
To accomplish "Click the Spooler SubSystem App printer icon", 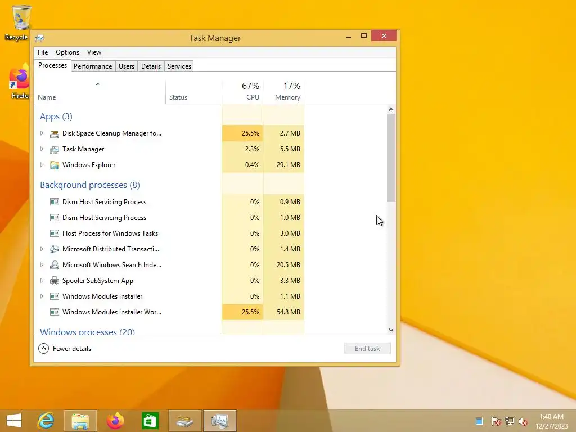I will tap(55, 281).
